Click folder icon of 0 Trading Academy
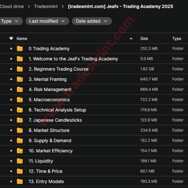The width and height of the screenshot is (188, 188). [x=20, y=49]
